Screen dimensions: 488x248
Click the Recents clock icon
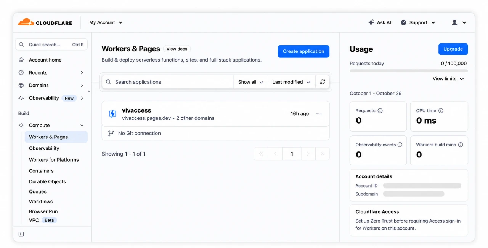point(21,73)
